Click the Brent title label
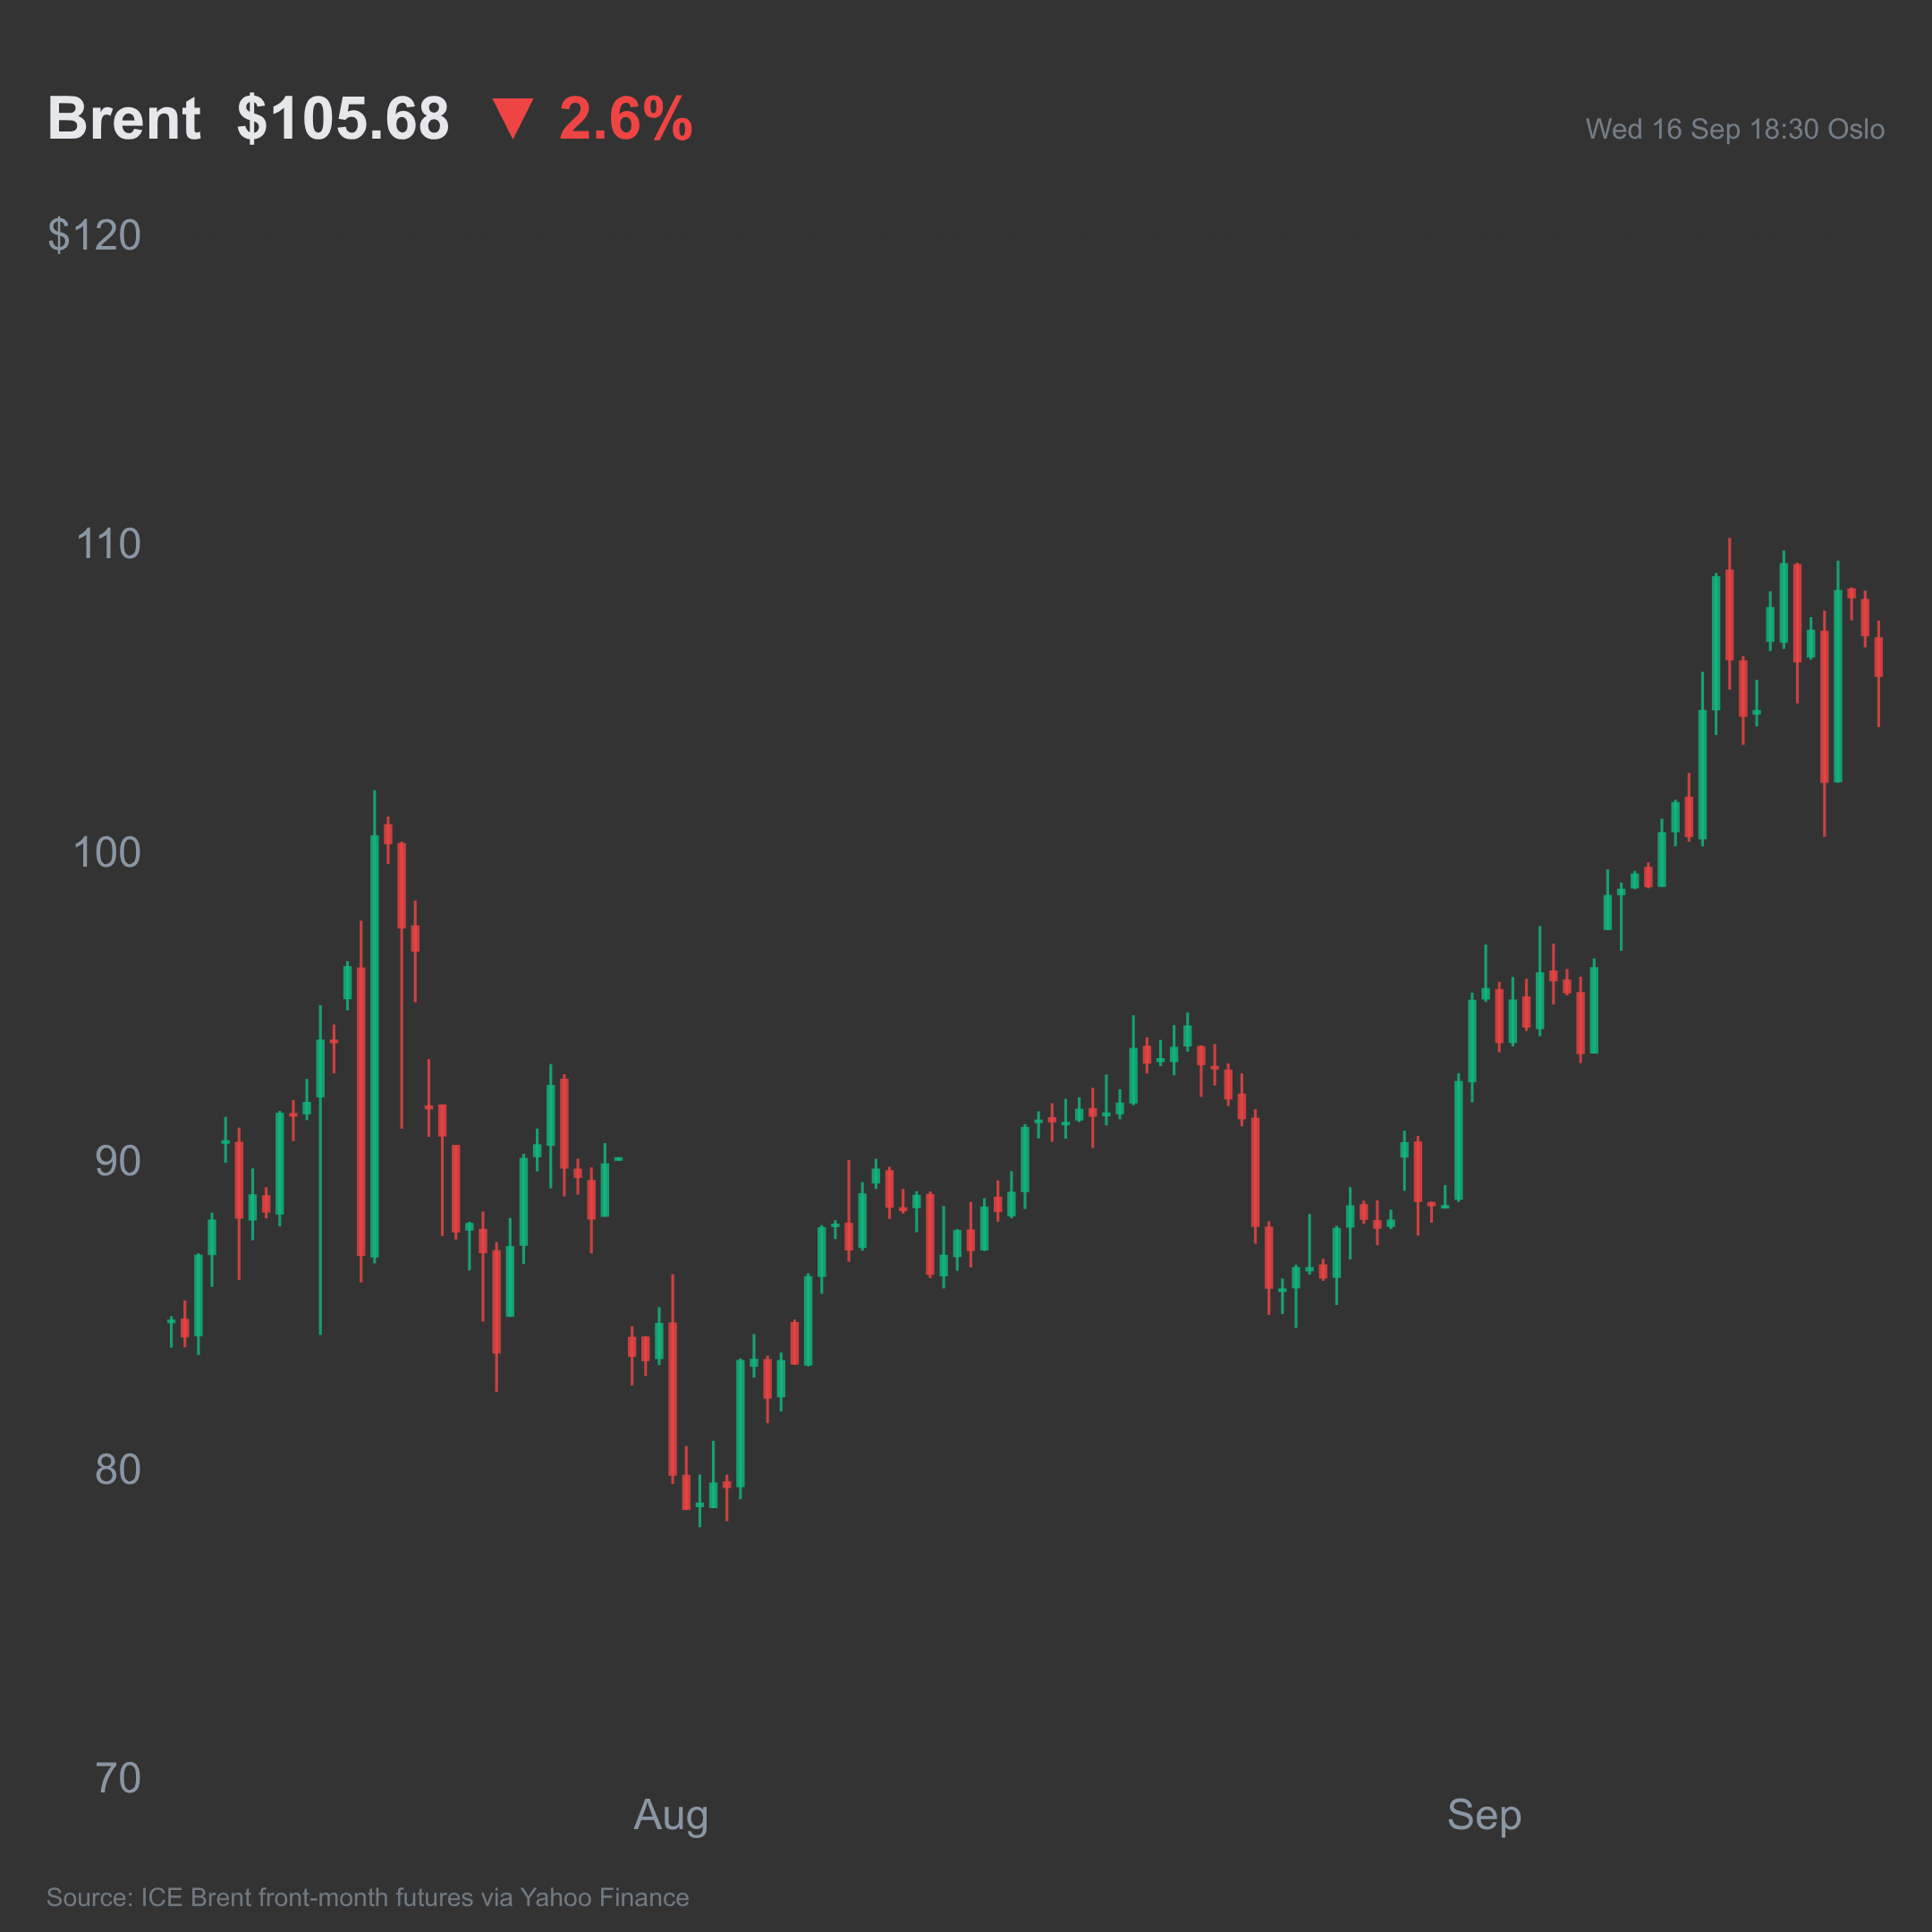 click(x=124, y=118)
